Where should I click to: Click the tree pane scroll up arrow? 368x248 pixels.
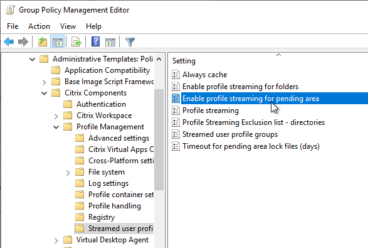(159, 59)
